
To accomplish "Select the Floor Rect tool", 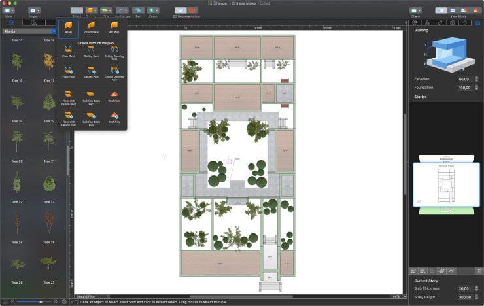I will click(x=68, y=51).
